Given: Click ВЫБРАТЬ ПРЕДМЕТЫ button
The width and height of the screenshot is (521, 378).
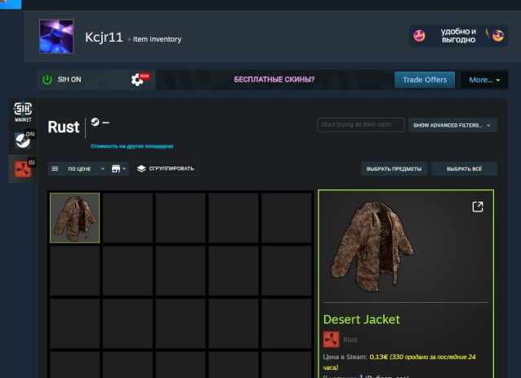Looking at the screenshot, I should (x=394, y=169).
